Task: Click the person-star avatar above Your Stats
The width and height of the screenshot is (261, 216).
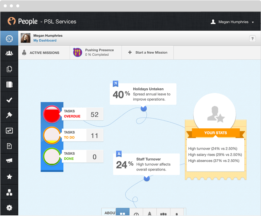Action: pos(215,111)
